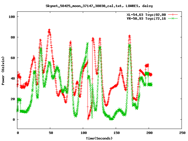Click the y-axis tick label '20'

tap(13, 99)
